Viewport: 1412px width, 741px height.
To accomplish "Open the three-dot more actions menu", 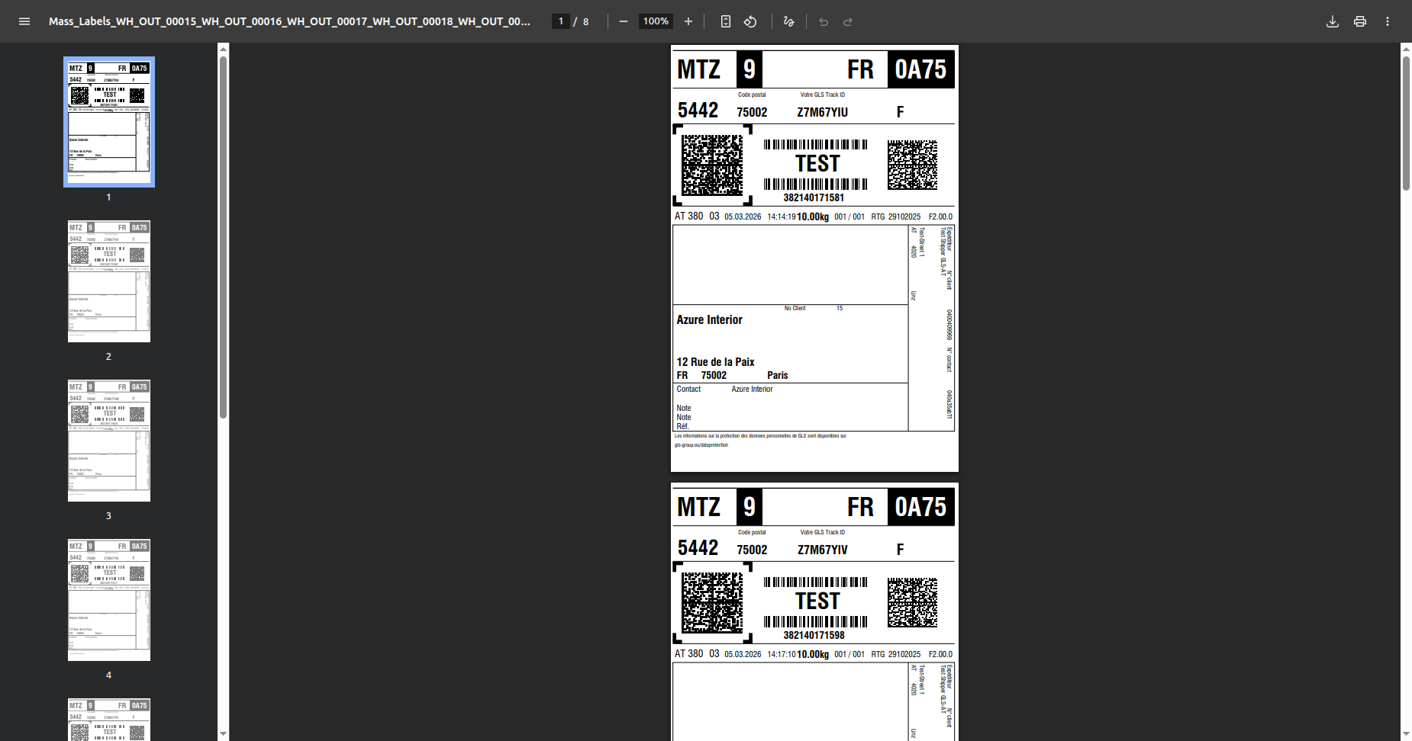I will pos(1388,21).
